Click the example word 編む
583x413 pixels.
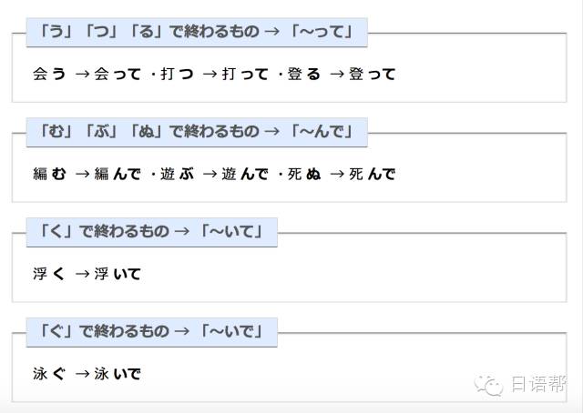coord(49,174)
